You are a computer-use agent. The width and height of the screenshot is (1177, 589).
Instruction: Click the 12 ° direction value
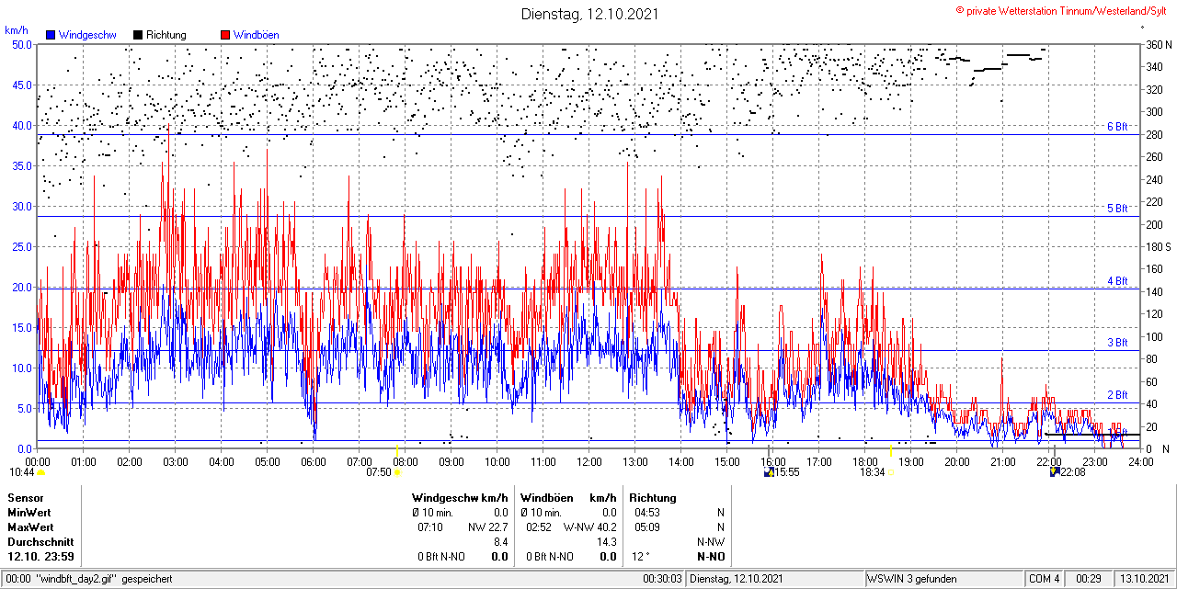tap(641, 557)
